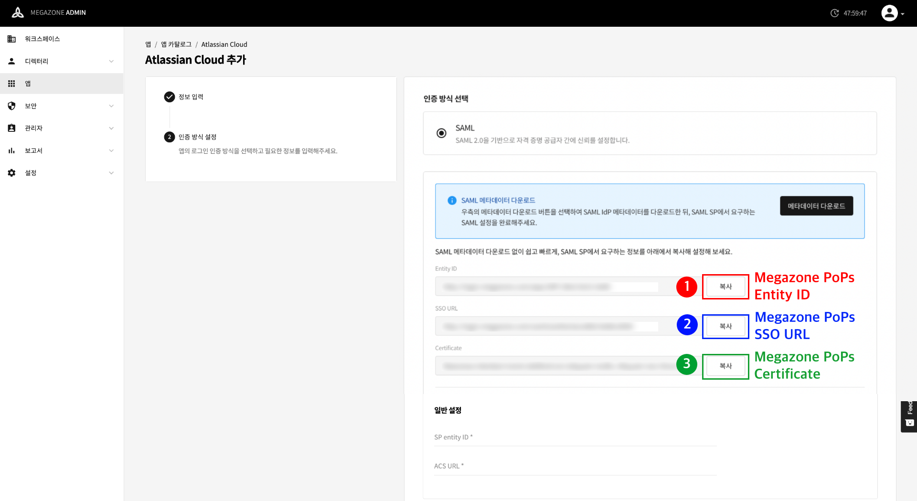This screenshot has width=917, height=501.
Task: Click the 정보 입력 step label
Action: point(191,97)
